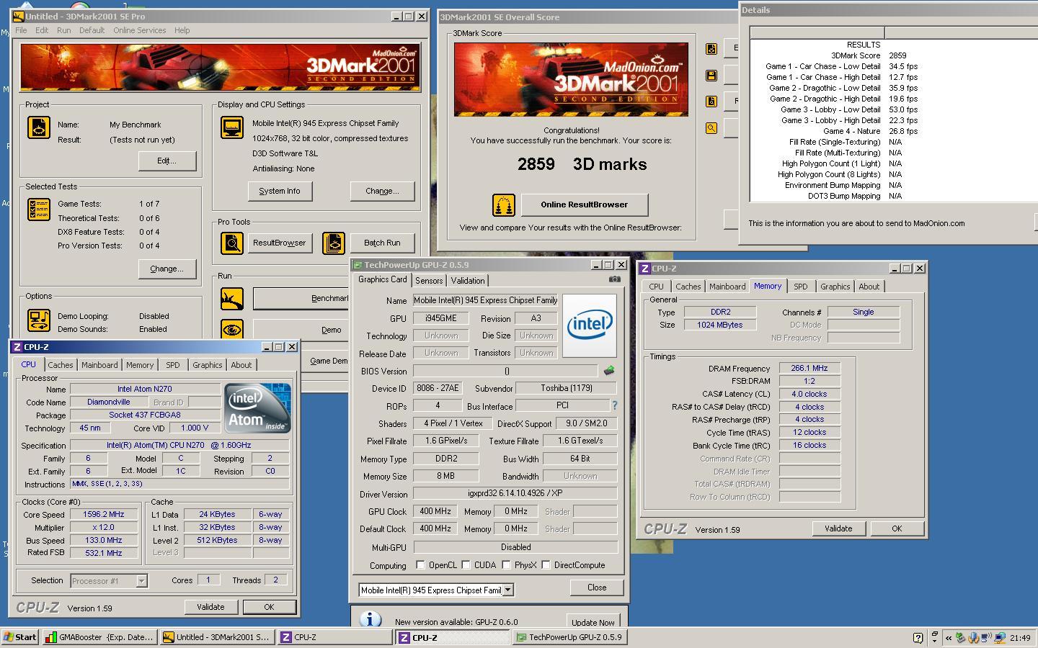Open the Edit menu in 3DMark2001
This screenshot has height=648, width=1038.
point(42,30)
